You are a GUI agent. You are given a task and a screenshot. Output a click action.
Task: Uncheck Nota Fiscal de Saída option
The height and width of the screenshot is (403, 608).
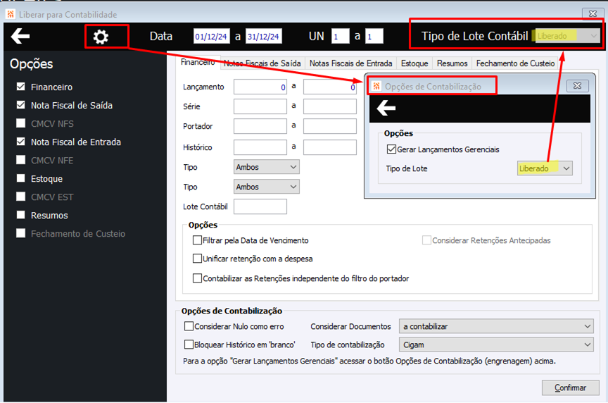pyautogui.click(x=21, y=105)
